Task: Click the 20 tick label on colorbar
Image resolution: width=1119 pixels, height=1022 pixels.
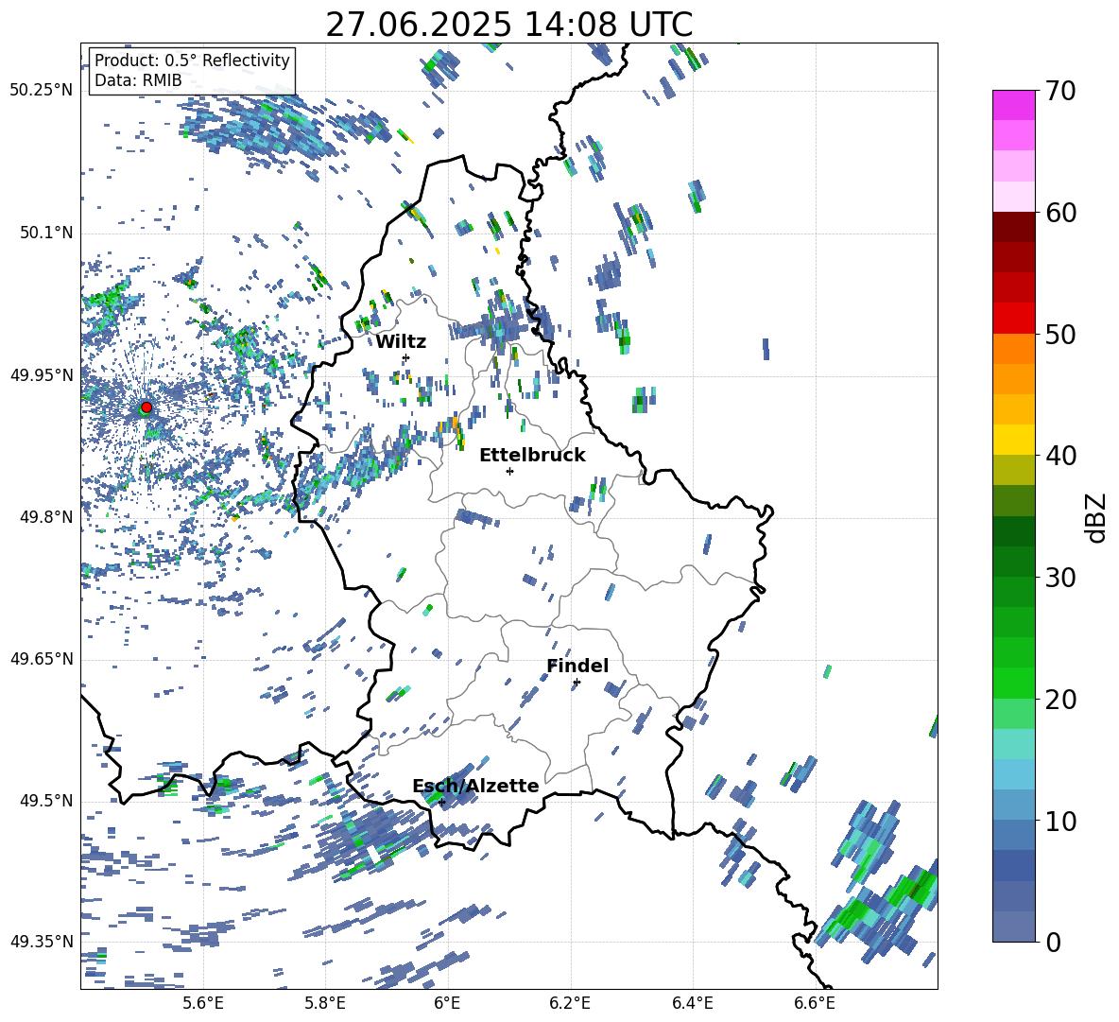Action: pyautogui.click(x=1060, y=700)
